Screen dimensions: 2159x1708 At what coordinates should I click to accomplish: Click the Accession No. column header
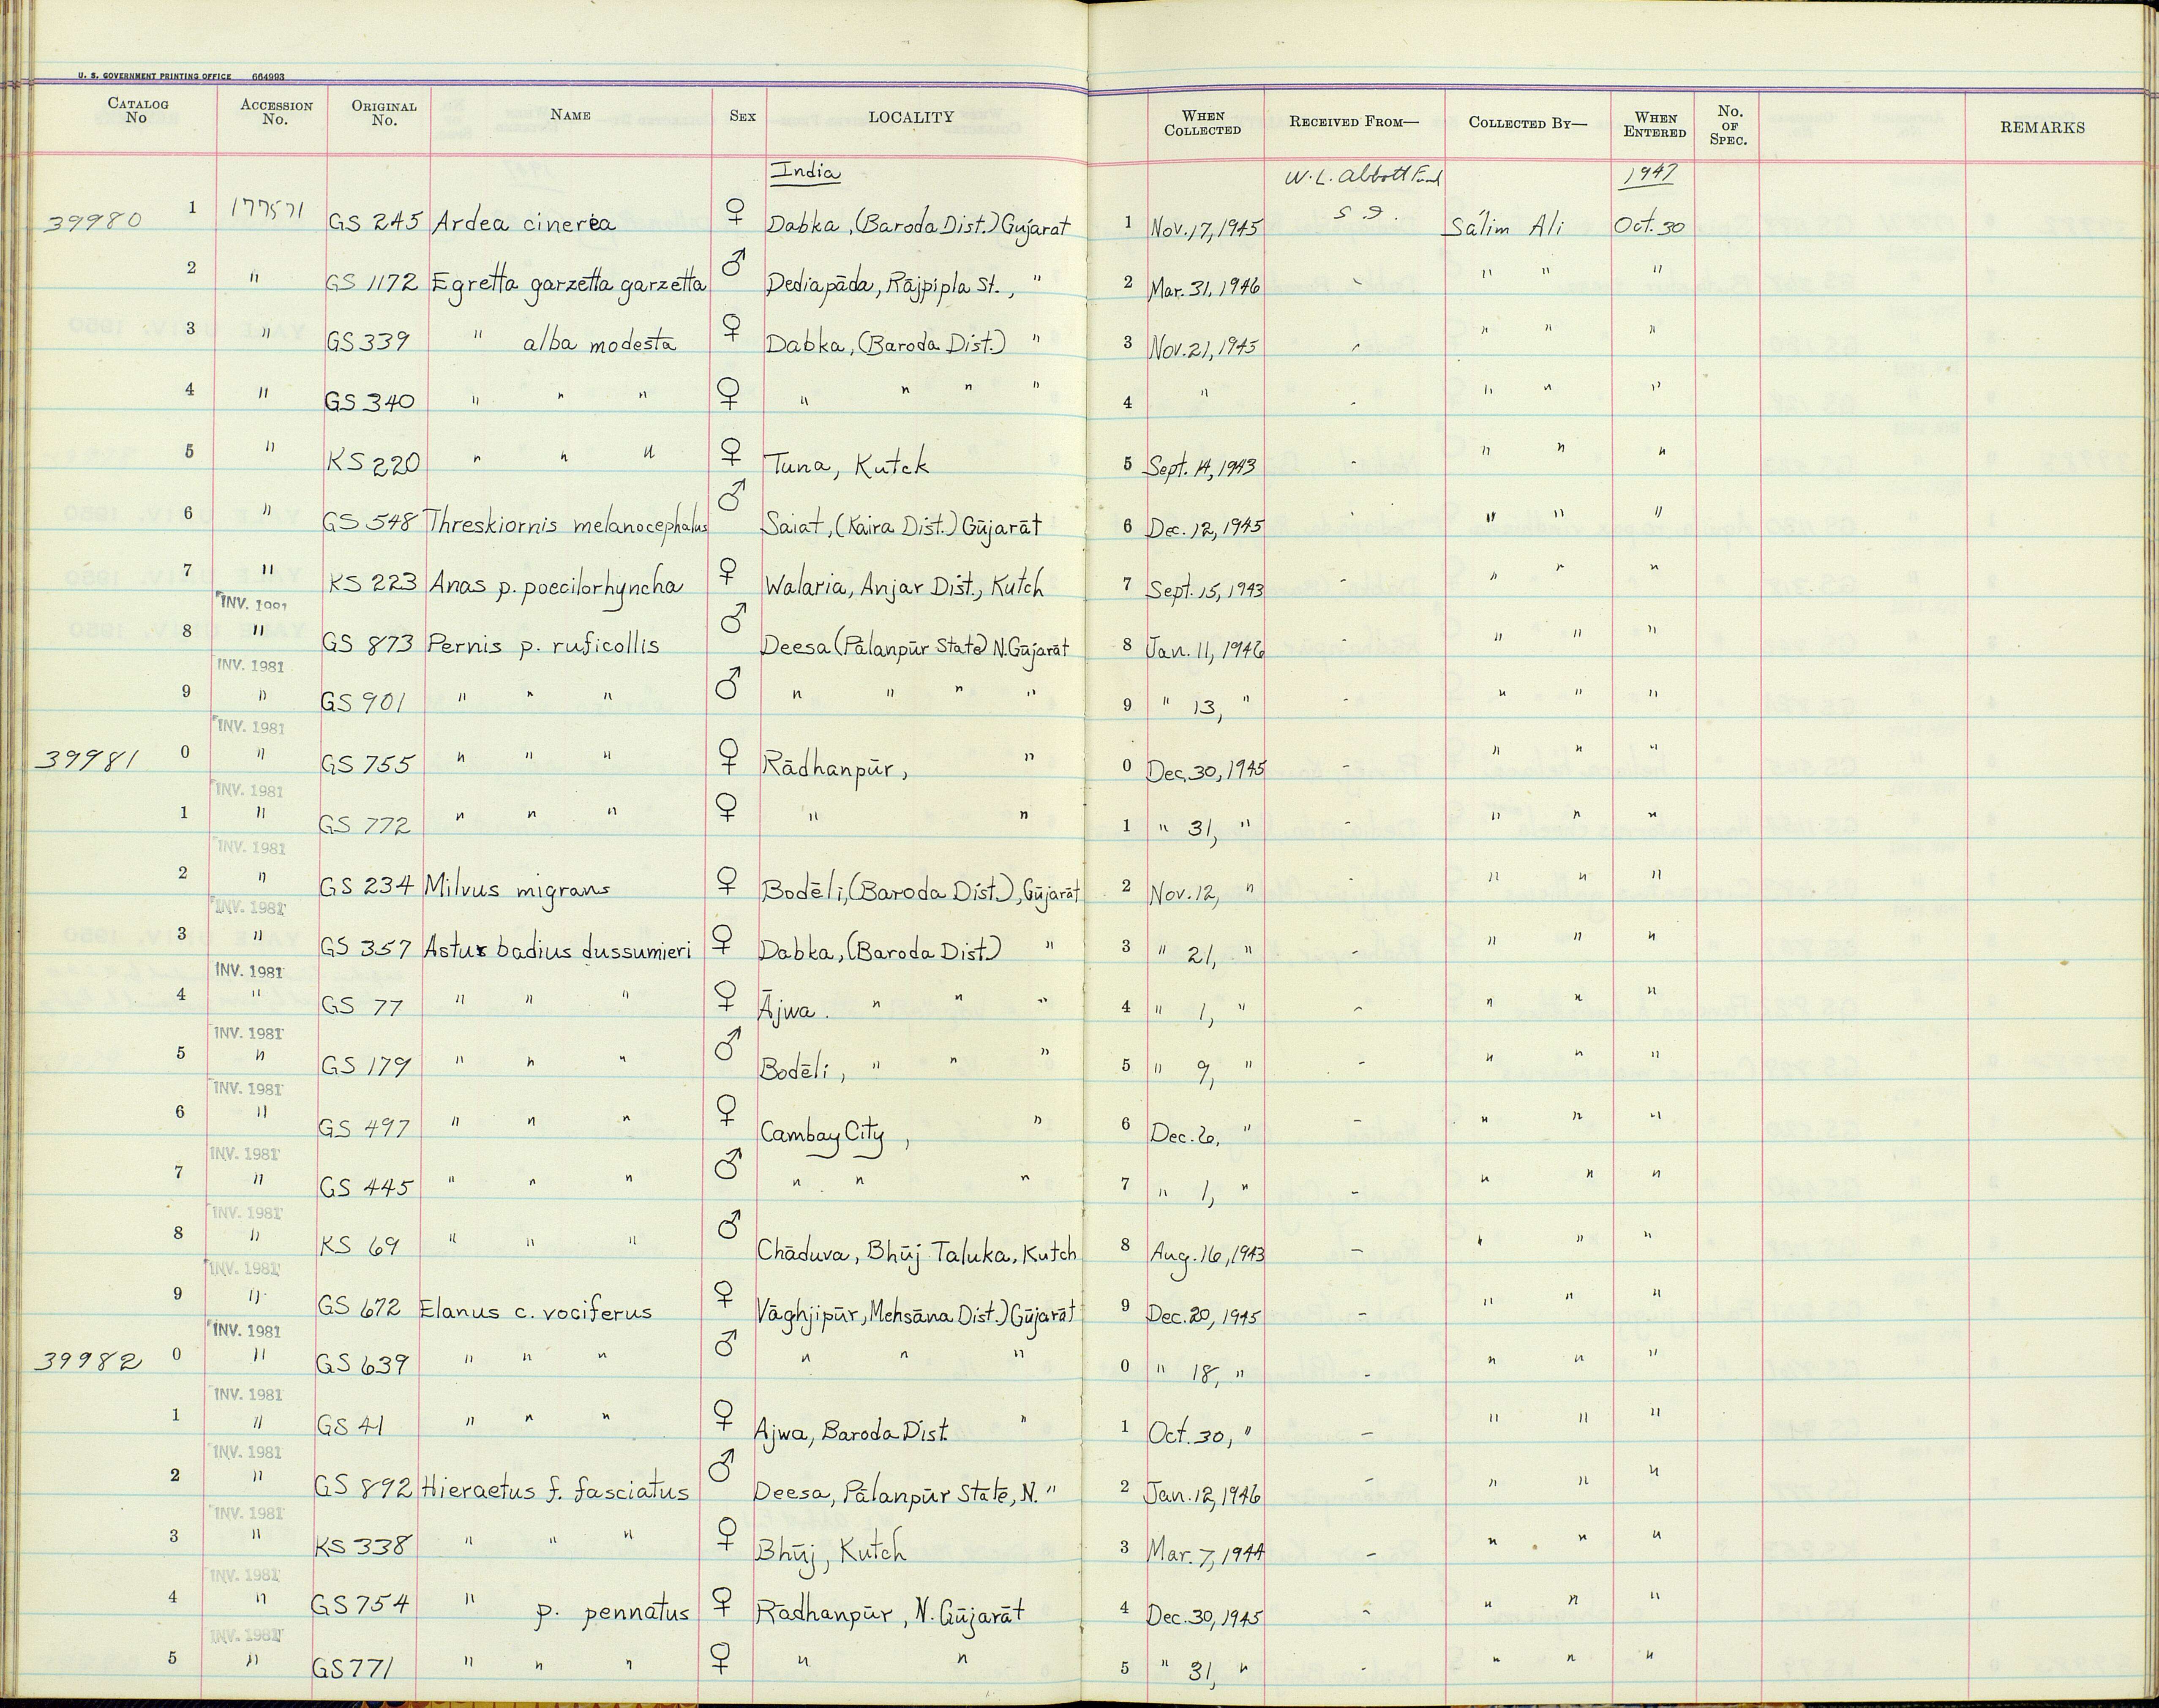[276, 112]
